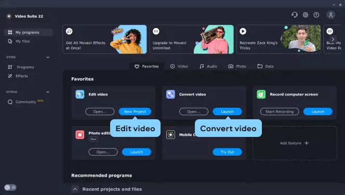Toggle the light/dark theme switch
345x195 pixels.
point(10,188)
